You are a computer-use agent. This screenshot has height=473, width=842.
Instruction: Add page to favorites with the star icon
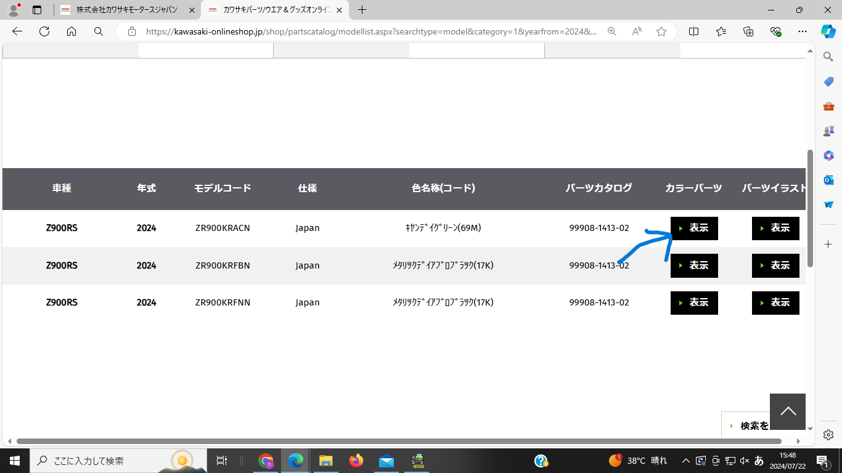point(661,31)
